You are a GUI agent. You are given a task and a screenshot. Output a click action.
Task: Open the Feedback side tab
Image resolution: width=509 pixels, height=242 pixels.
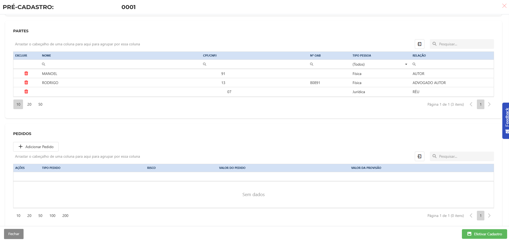pos(506,121)
